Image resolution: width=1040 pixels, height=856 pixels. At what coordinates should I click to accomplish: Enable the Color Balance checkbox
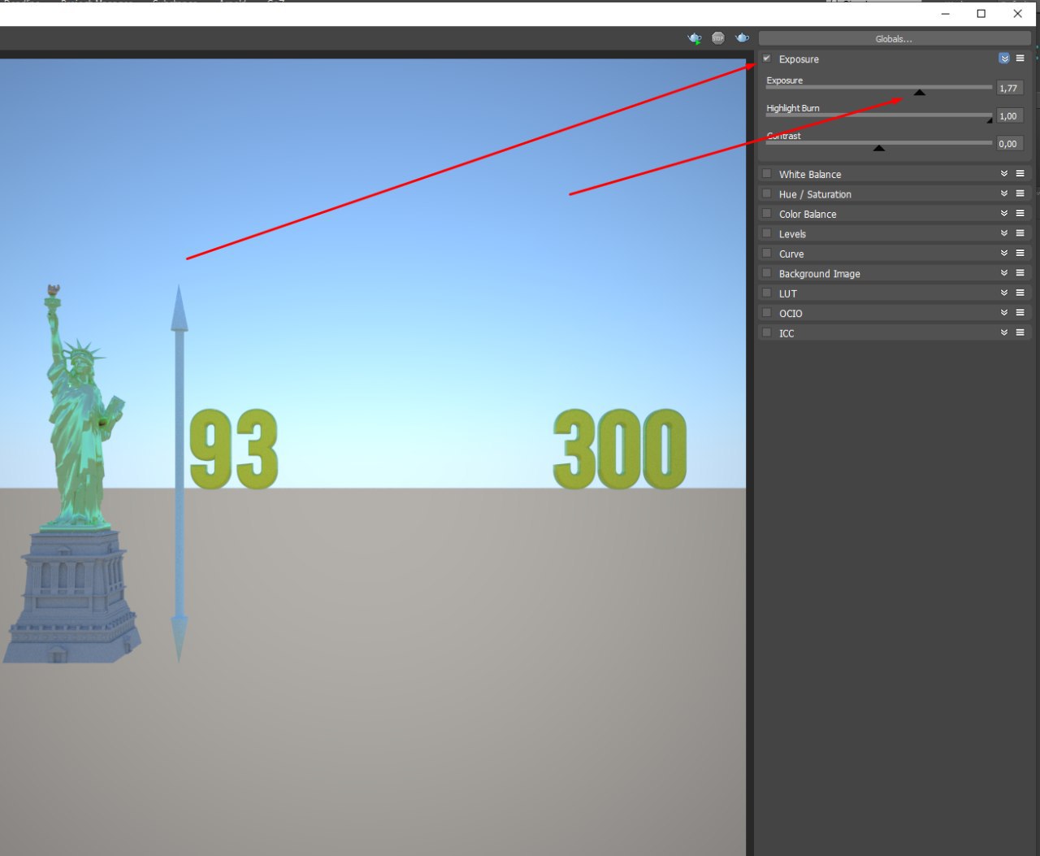[x=766, y=213]
